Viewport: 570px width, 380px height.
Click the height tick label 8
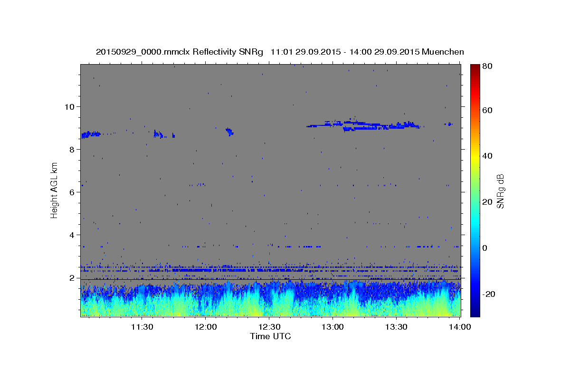(73, 149)
